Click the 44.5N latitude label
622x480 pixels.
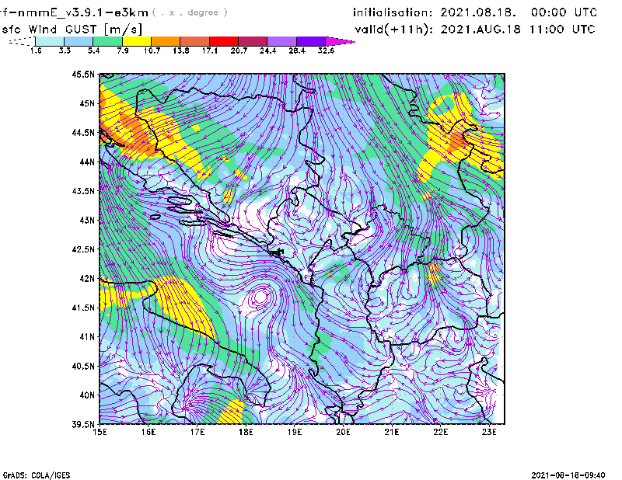pos(83,132)
